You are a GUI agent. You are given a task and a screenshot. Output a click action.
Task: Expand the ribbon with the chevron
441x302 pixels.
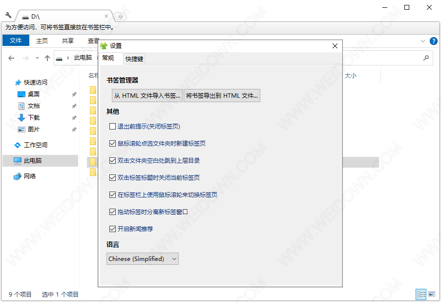click(423, 41)
